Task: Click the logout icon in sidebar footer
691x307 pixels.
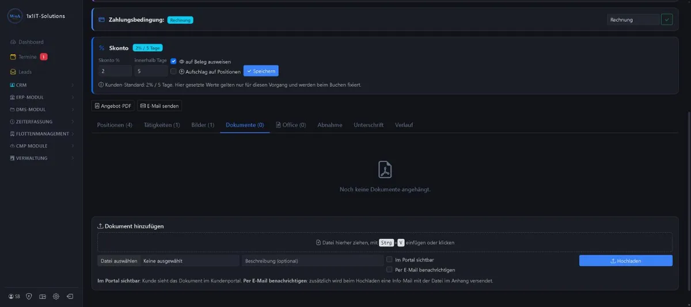Action: [70, 297]
